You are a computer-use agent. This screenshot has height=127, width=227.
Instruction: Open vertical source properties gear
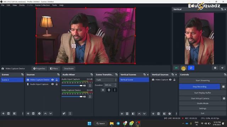click(170, 114)
